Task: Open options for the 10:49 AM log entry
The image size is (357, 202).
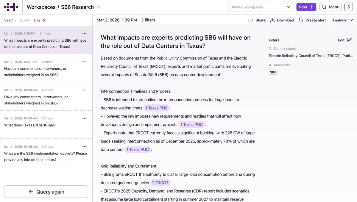Action: tap(85, 118)
